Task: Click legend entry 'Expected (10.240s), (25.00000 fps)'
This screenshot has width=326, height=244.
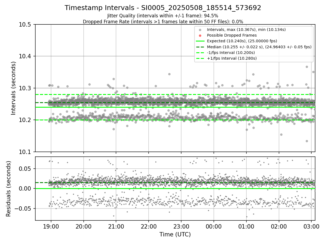Action: (x=242, y=41)
